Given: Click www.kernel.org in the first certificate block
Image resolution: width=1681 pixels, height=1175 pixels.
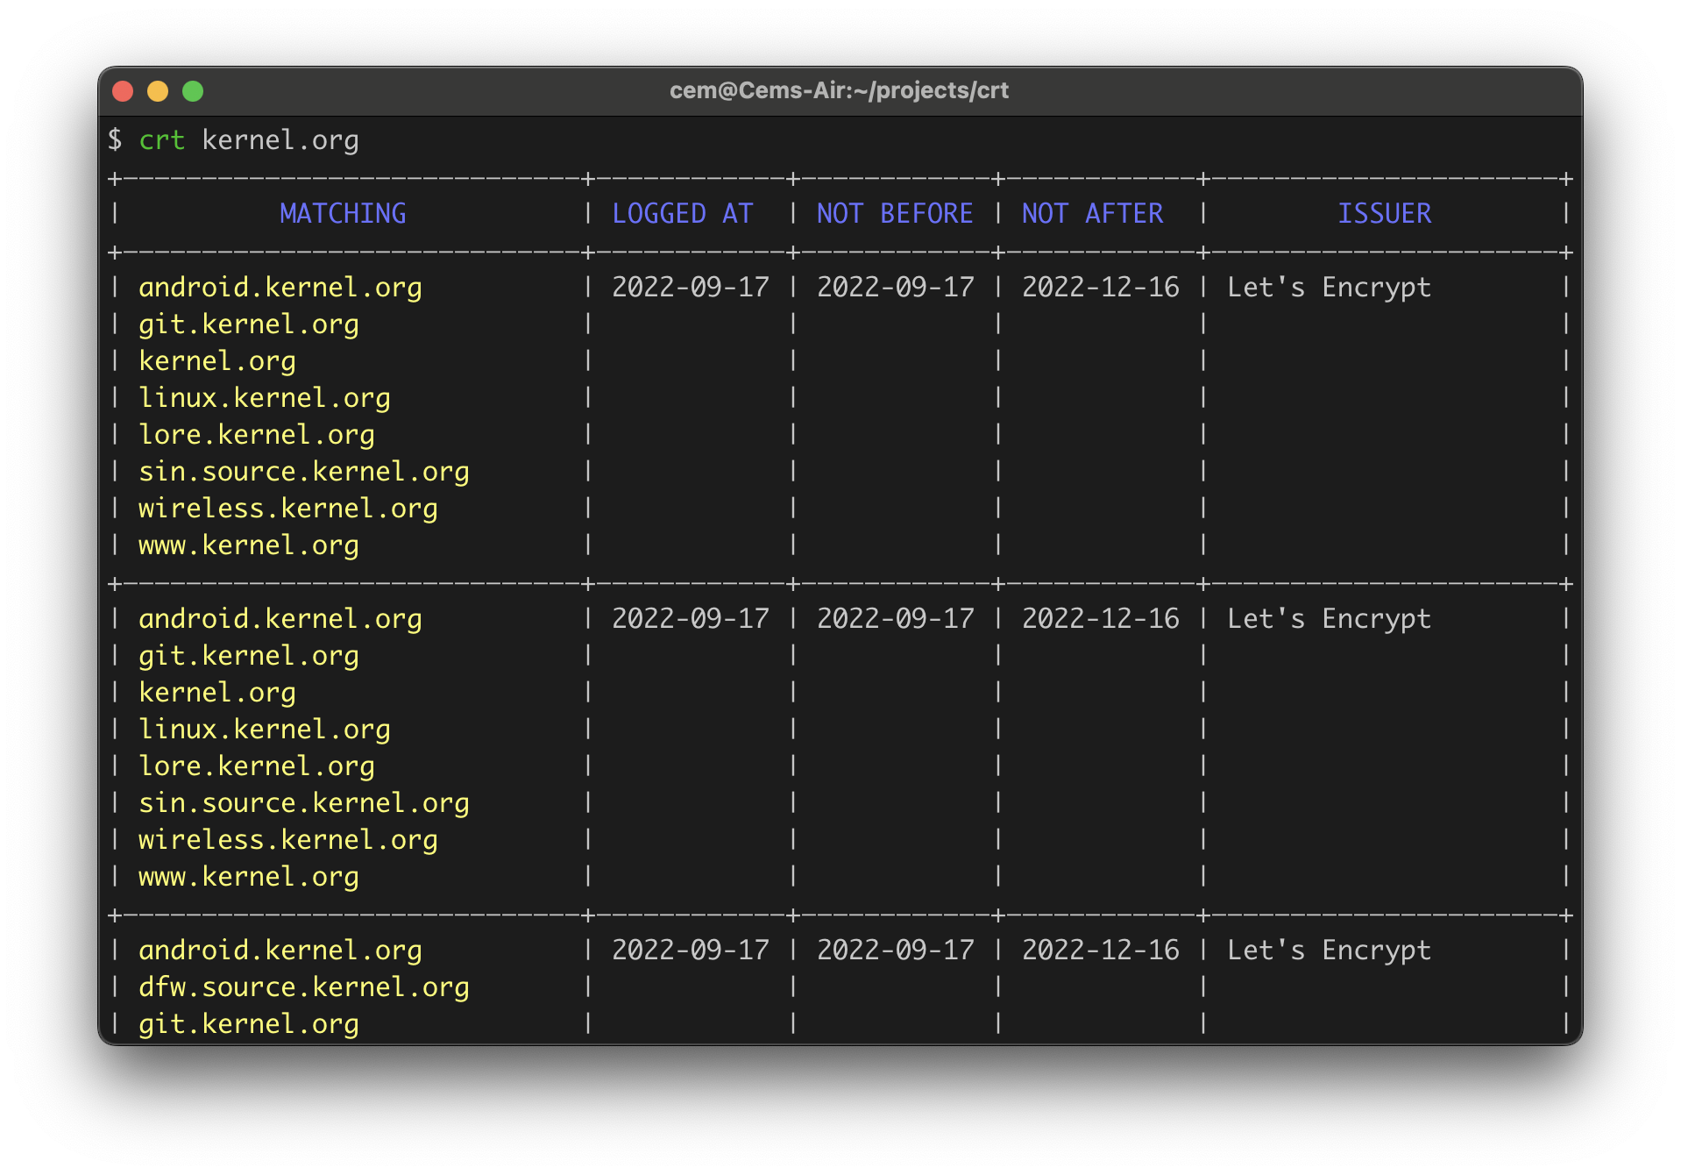Looking at the screenshot, I should [x=249, y=545].
